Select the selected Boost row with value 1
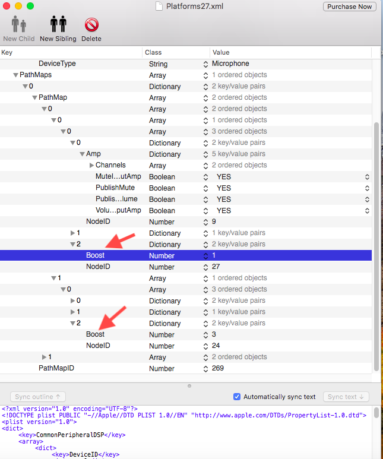Image resolution: width=383 pixels, height=459 pixels. [186, 255]
